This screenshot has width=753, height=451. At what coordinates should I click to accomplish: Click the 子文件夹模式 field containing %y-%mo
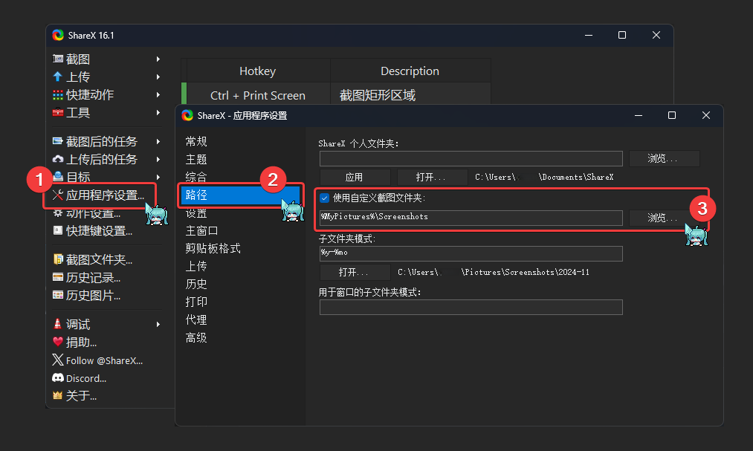tap(471, 254)
